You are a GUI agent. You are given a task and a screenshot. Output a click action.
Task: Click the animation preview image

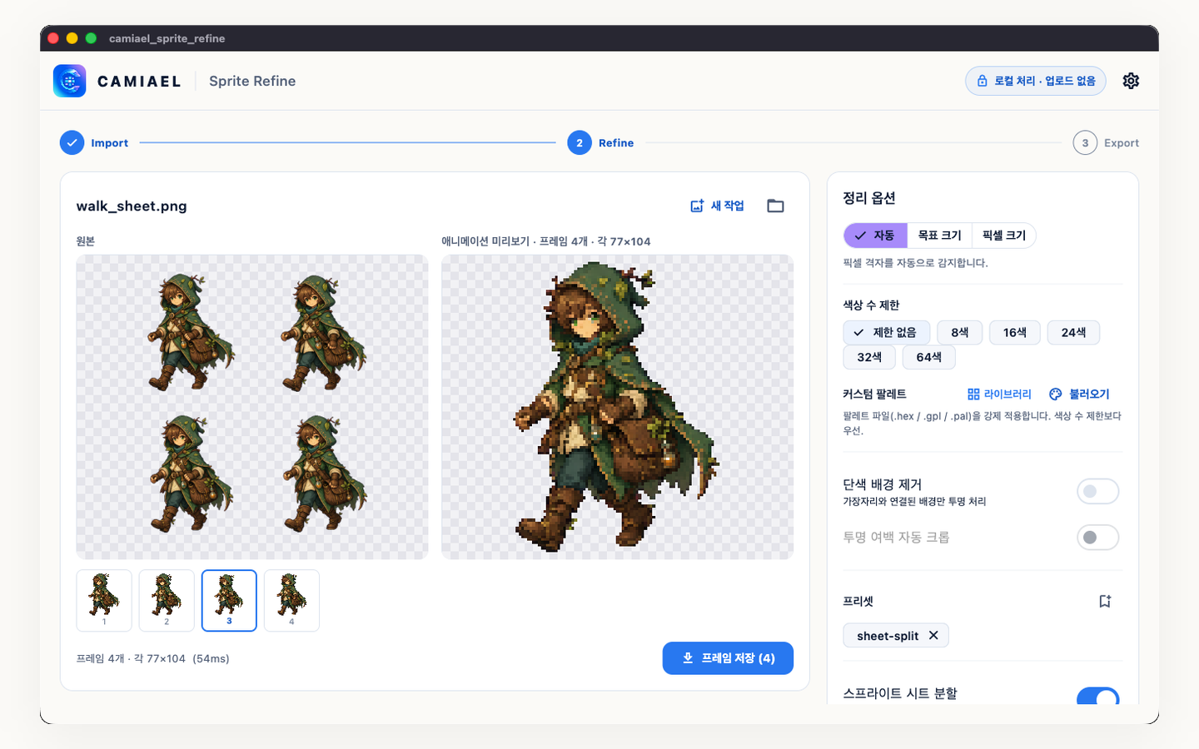click(617, 407)
